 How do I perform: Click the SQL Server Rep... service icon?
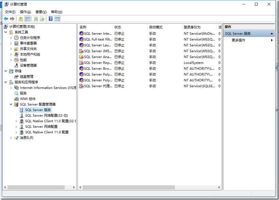(81, 63)
